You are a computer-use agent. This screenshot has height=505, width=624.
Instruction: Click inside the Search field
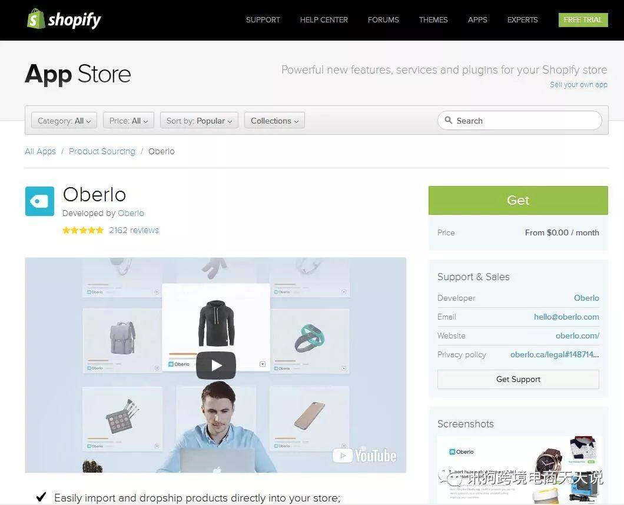[520, 120]
